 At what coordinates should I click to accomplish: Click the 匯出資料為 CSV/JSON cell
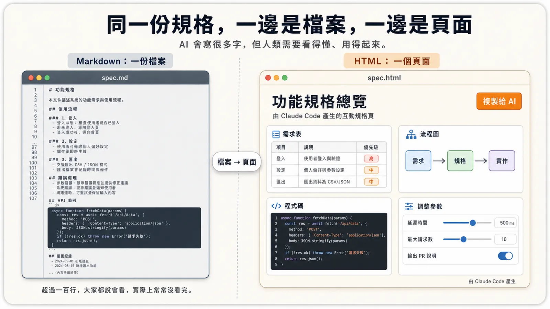point(327,182)
